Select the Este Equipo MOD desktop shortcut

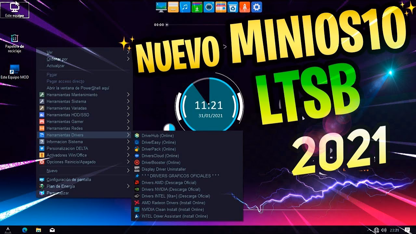[15, 71]
